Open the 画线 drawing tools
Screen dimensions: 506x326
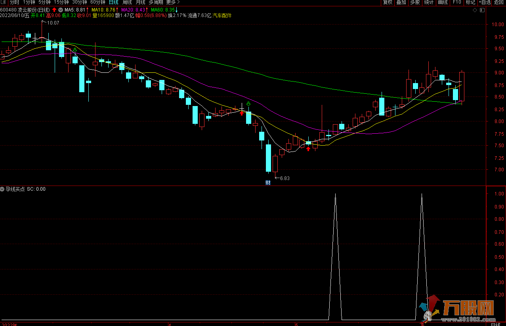click(443, 2)
